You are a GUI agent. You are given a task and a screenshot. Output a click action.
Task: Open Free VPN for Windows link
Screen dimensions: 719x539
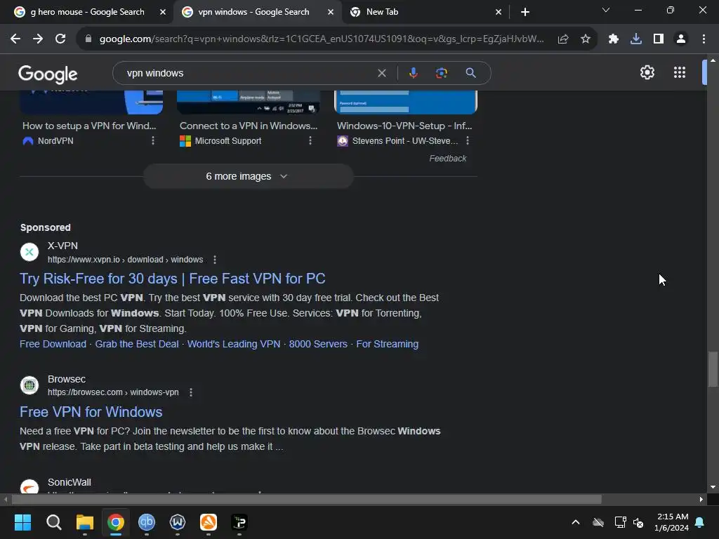tap(91, 412)
